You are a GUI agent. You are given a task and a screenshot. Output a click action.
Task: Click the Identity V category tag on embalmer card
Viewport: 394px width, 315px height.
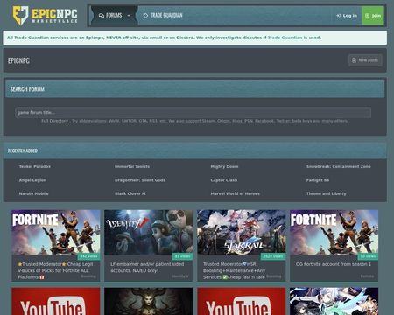179,276
